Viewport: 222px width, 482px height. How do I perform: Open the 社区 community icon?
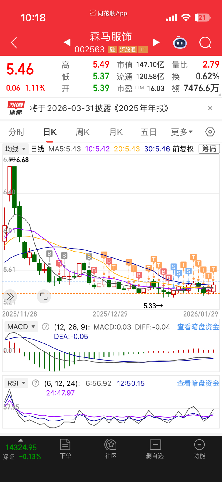click(111, 449)
